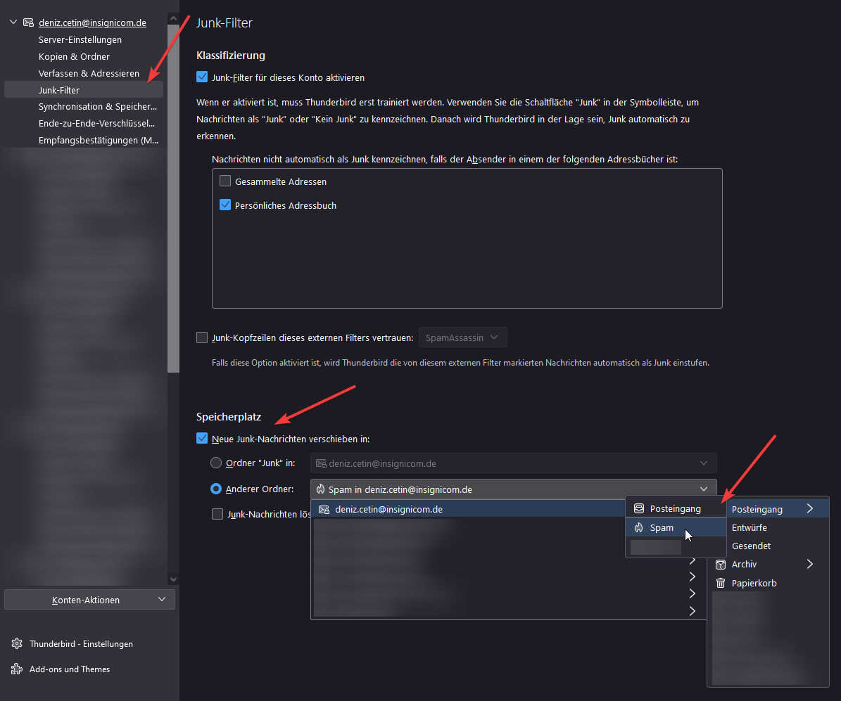Click the account sidebar scrollbar thumb
The image size is (841, 701).
click(x=173, y=198)
